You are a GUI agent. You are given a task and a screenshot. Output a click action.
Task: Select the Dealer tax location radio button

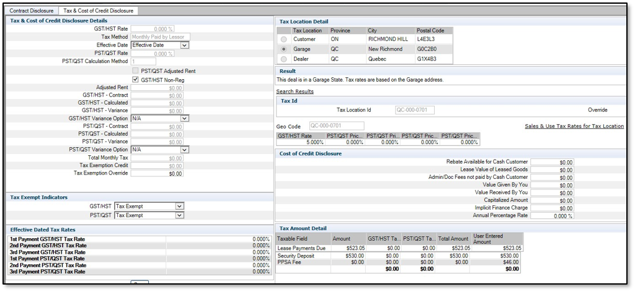pos(283,59)
